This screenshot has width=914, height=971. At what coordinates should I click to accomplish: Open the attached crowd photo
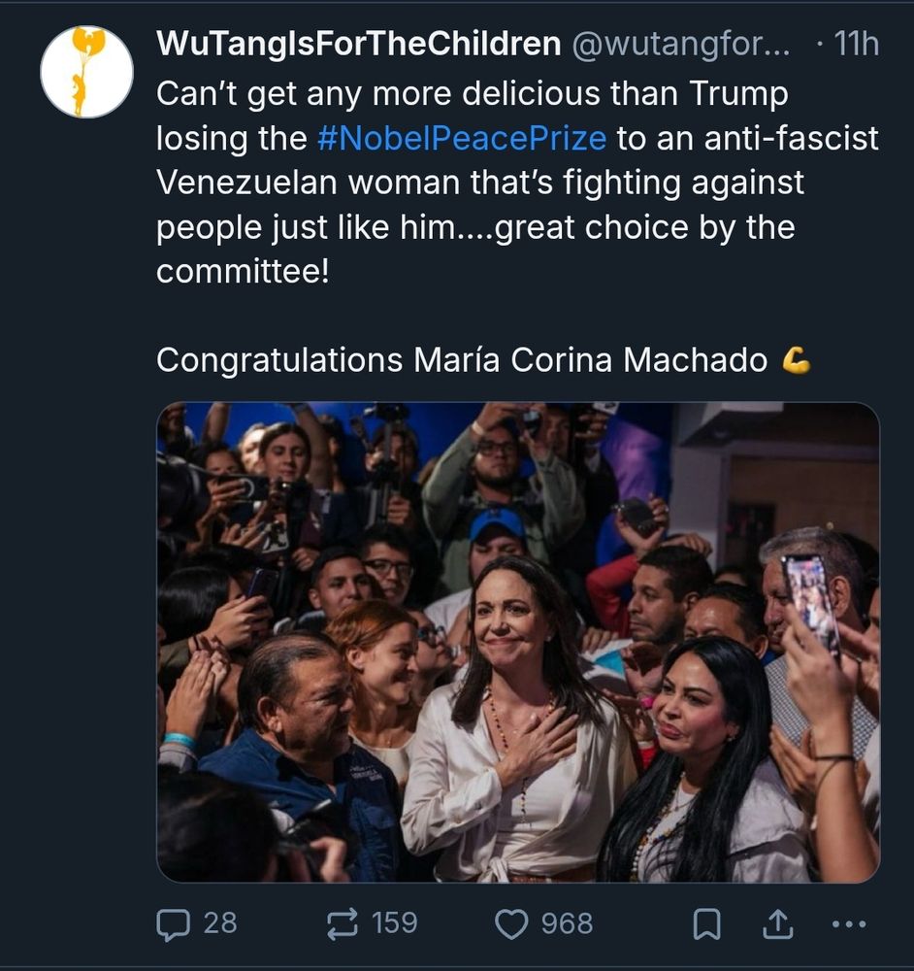click(x=517, y=641)
